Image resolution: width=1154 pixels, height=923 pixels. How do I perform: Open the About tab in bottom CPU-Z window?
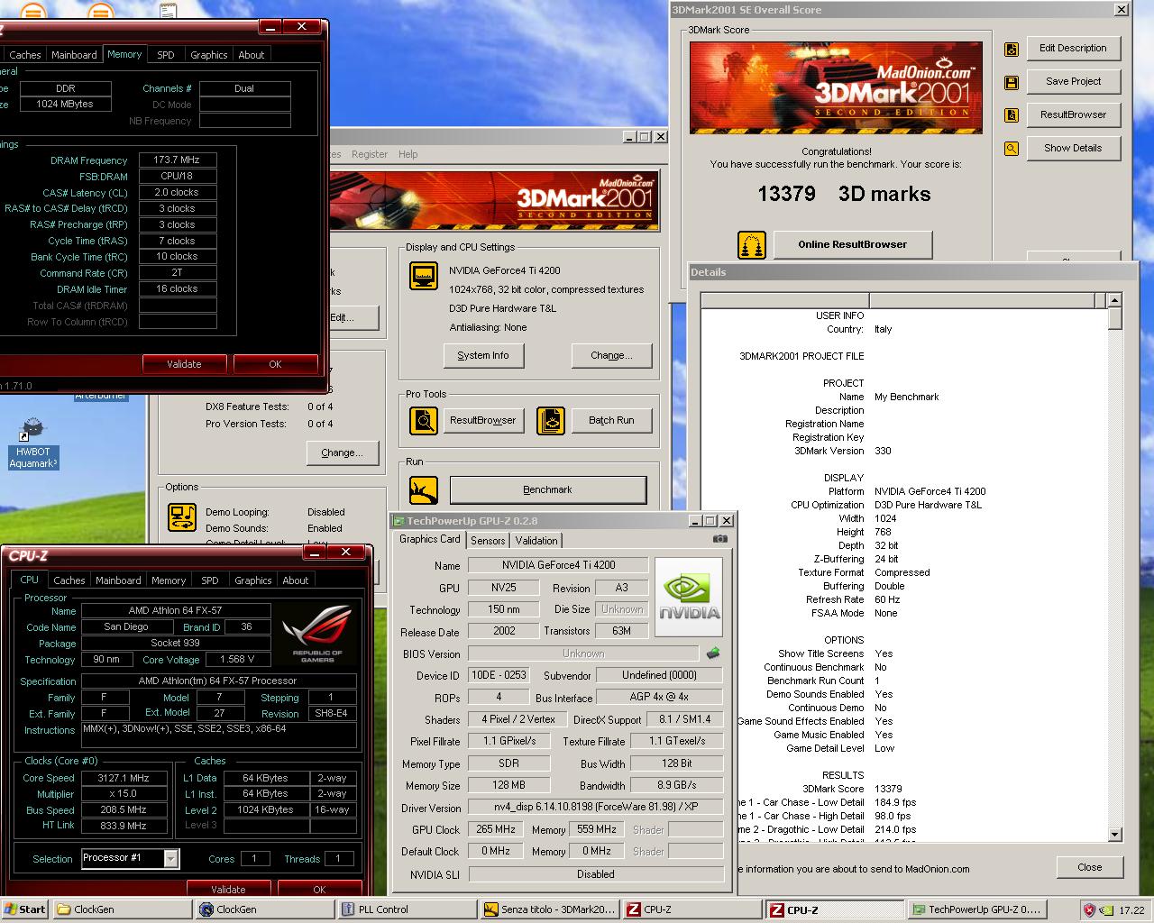point(295,580)
